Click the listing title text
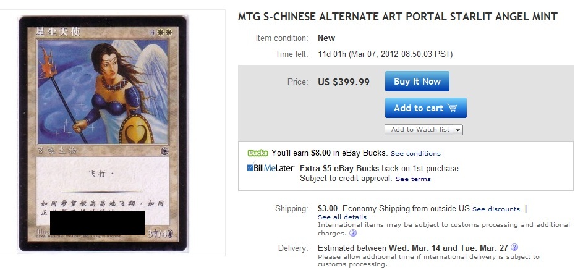 (x=398, y=17)
